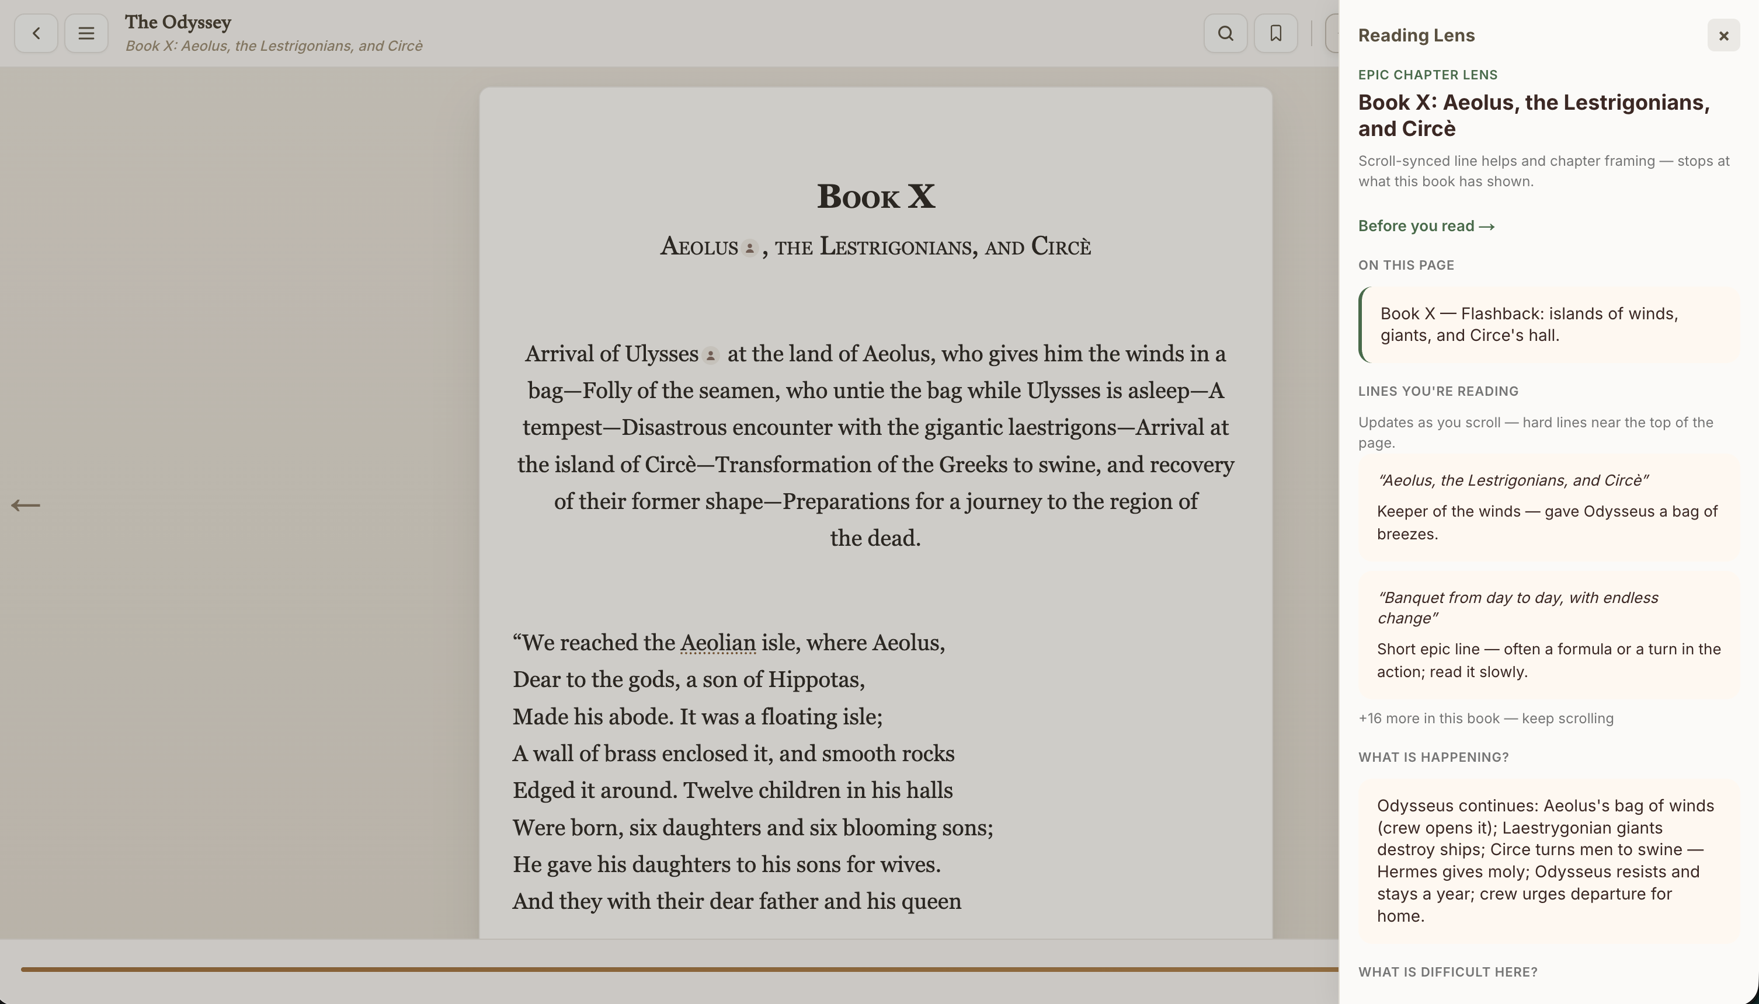Open search in the book
Image resolution: width=1759 pixels, height=1004 pixels.
click(1225, 33)
